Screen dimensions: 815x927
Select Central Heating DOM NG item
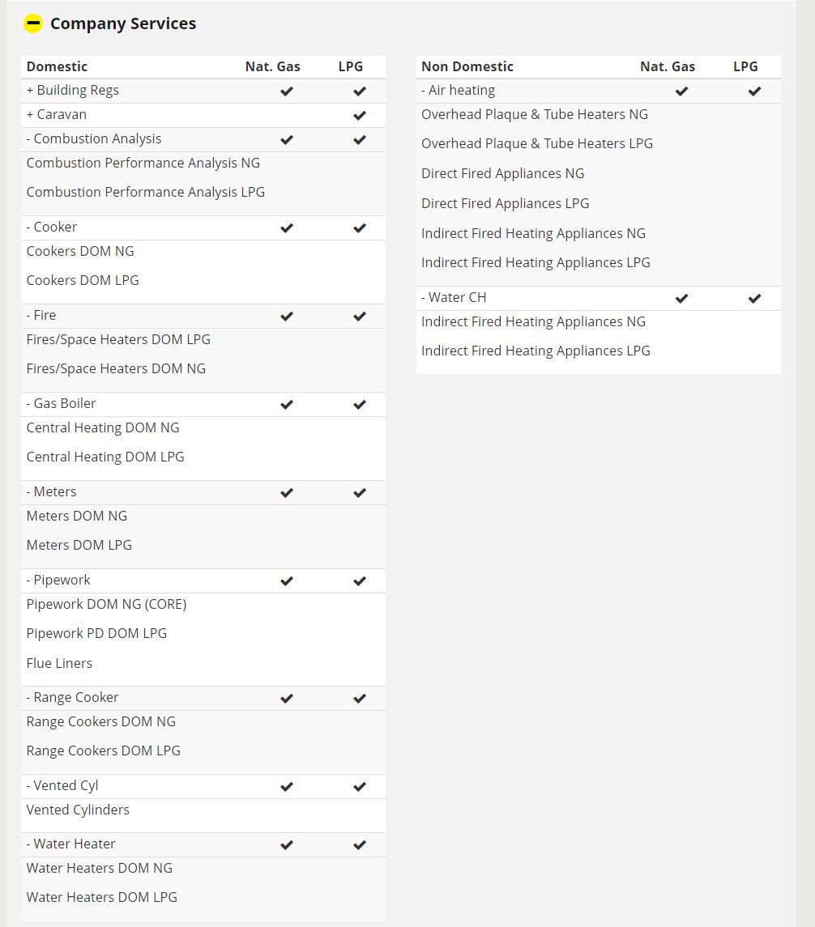tap(103, 428)
